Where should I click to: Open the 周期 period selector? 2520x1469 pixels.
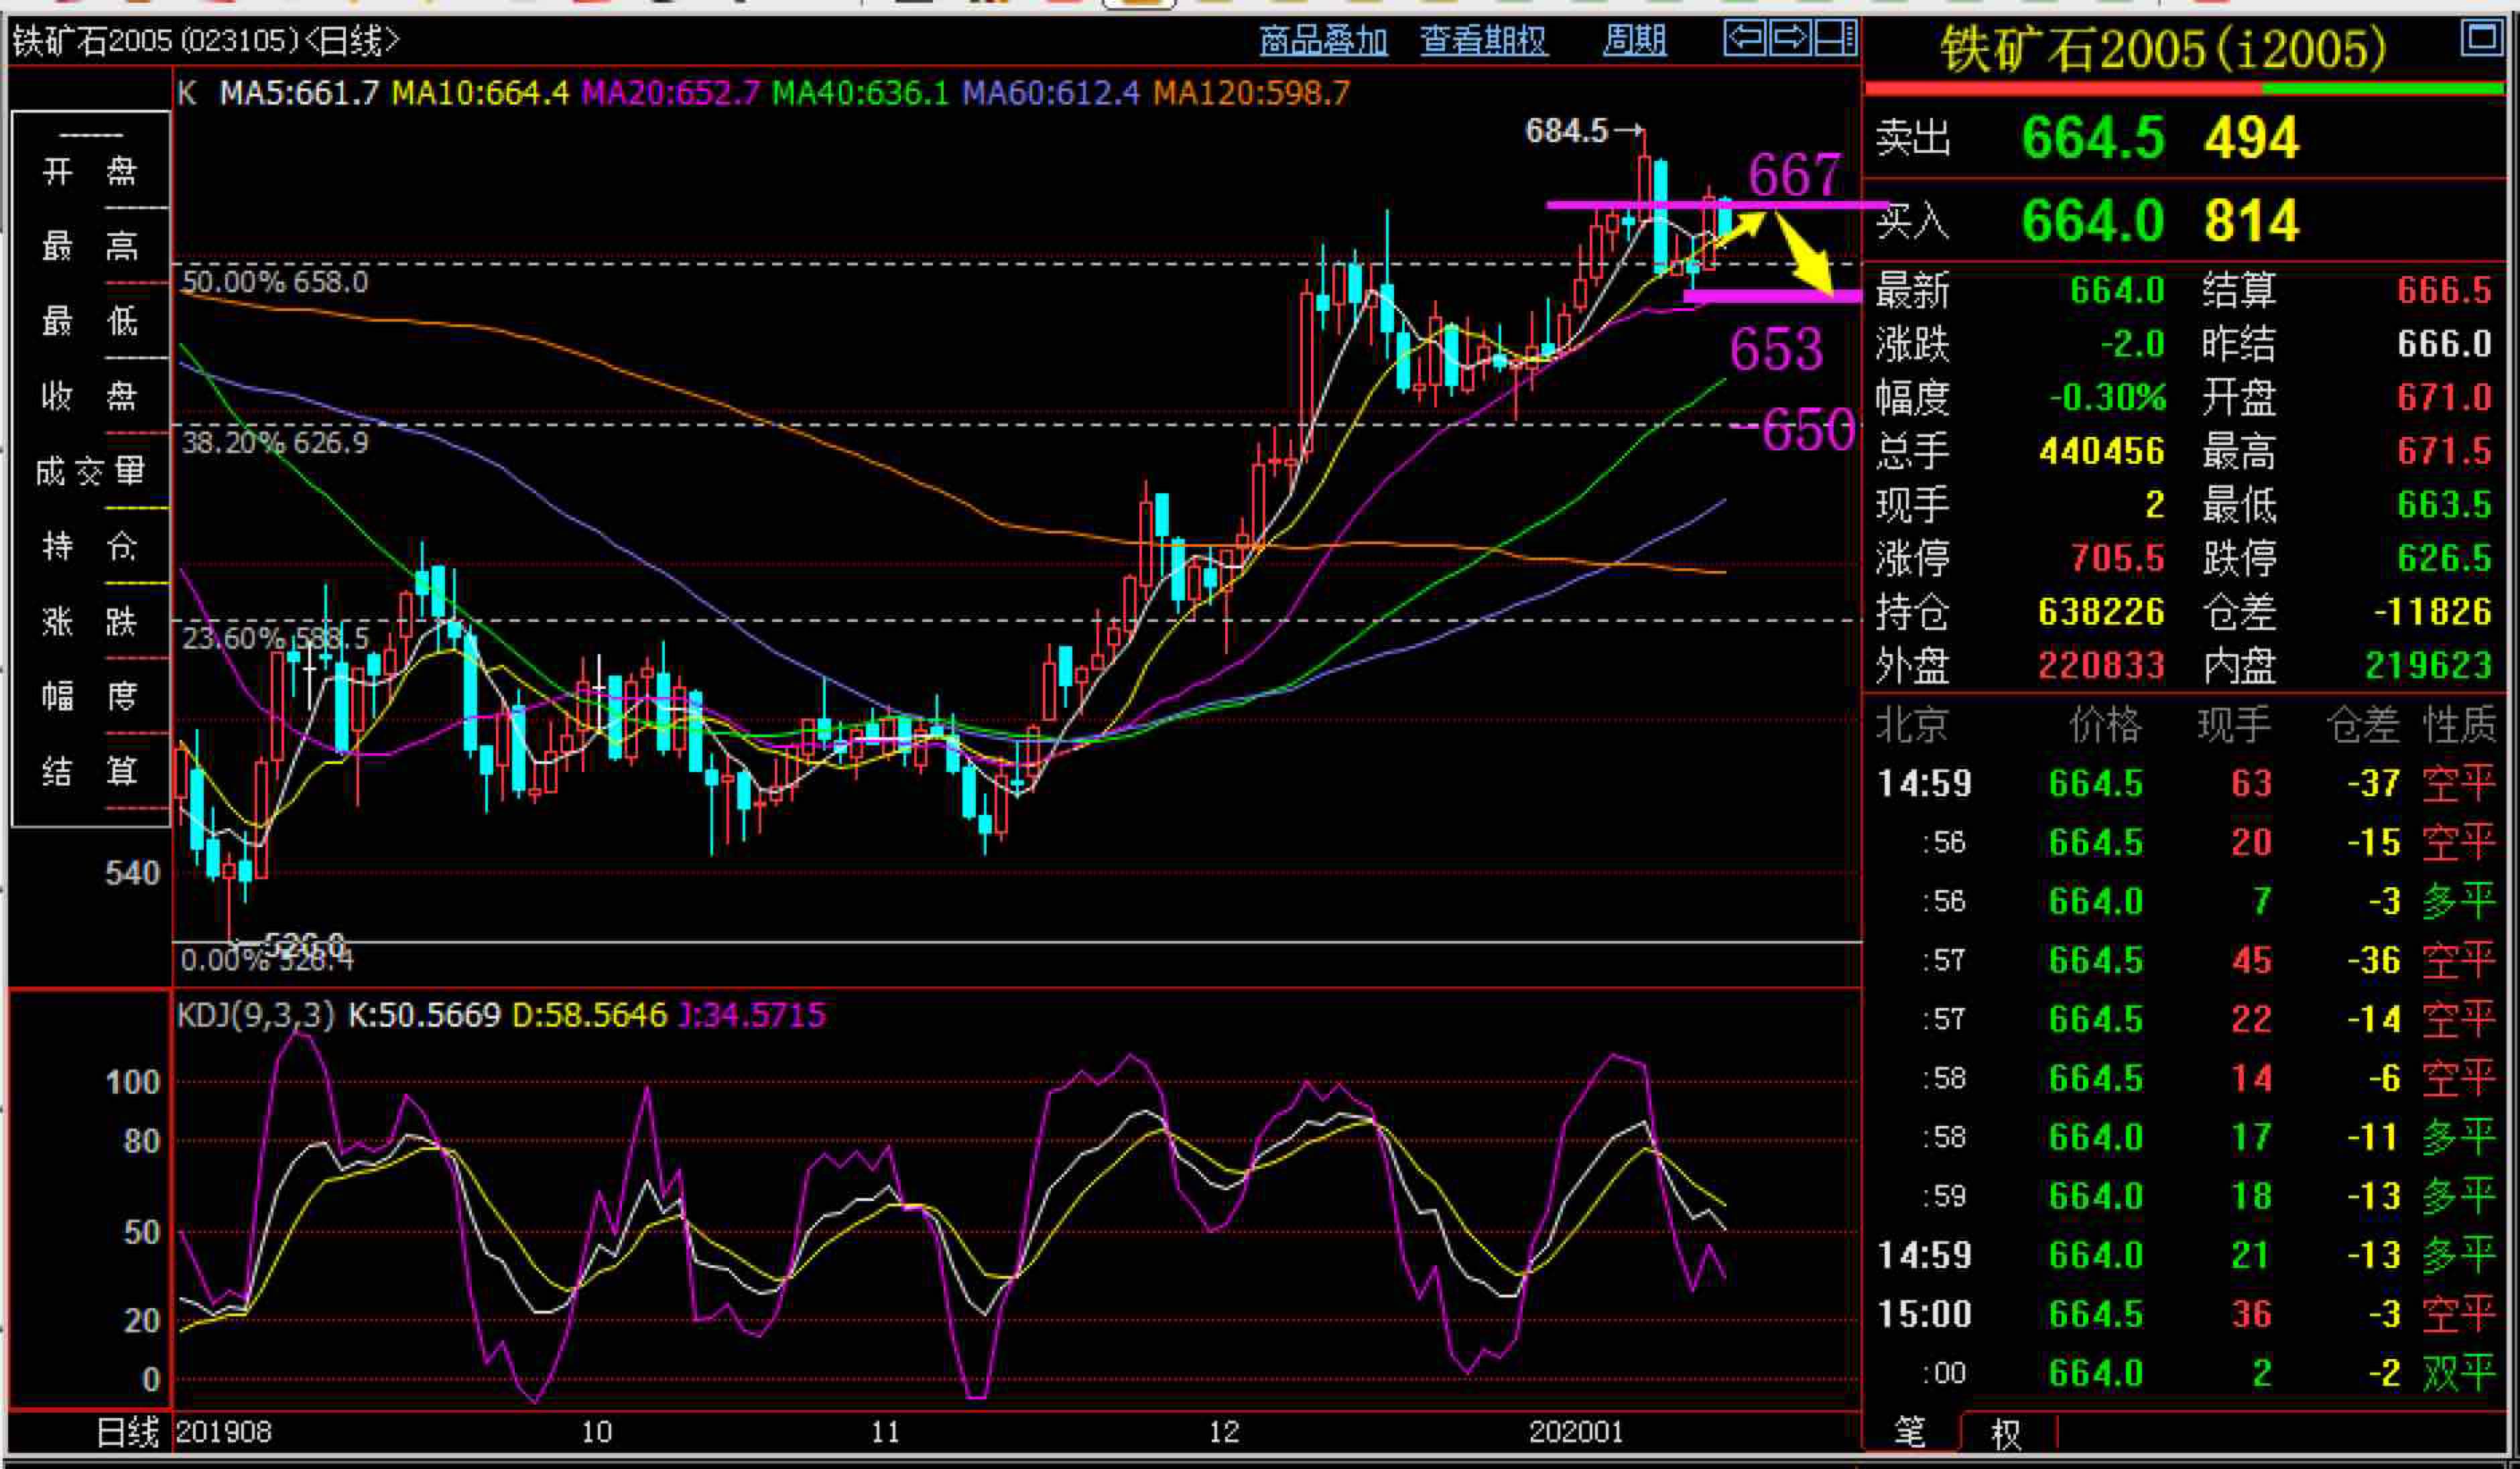(x=1634, y=41)
